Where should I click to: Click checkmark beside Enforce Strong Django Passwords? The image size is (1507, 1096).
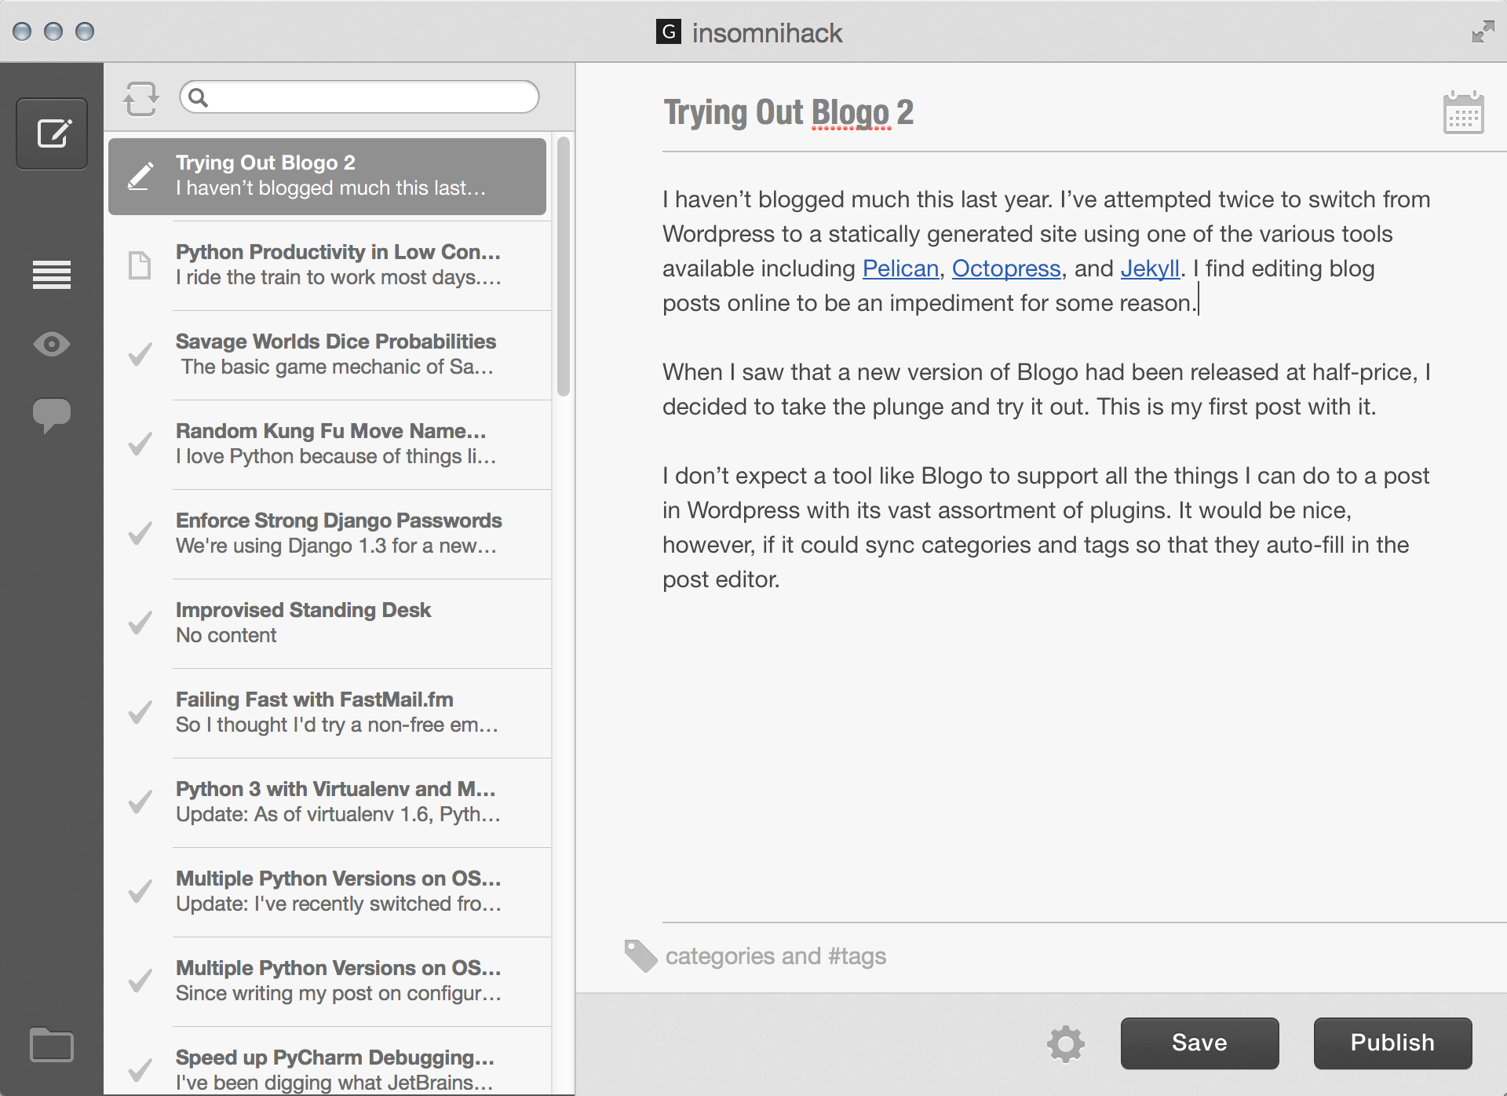point(140,533)
